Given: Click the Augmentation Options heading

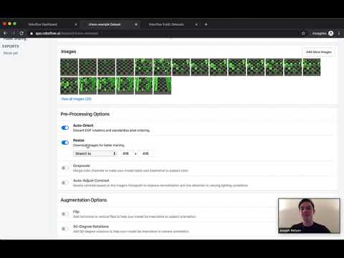Looking at the screenshot, I should (84, 200).
